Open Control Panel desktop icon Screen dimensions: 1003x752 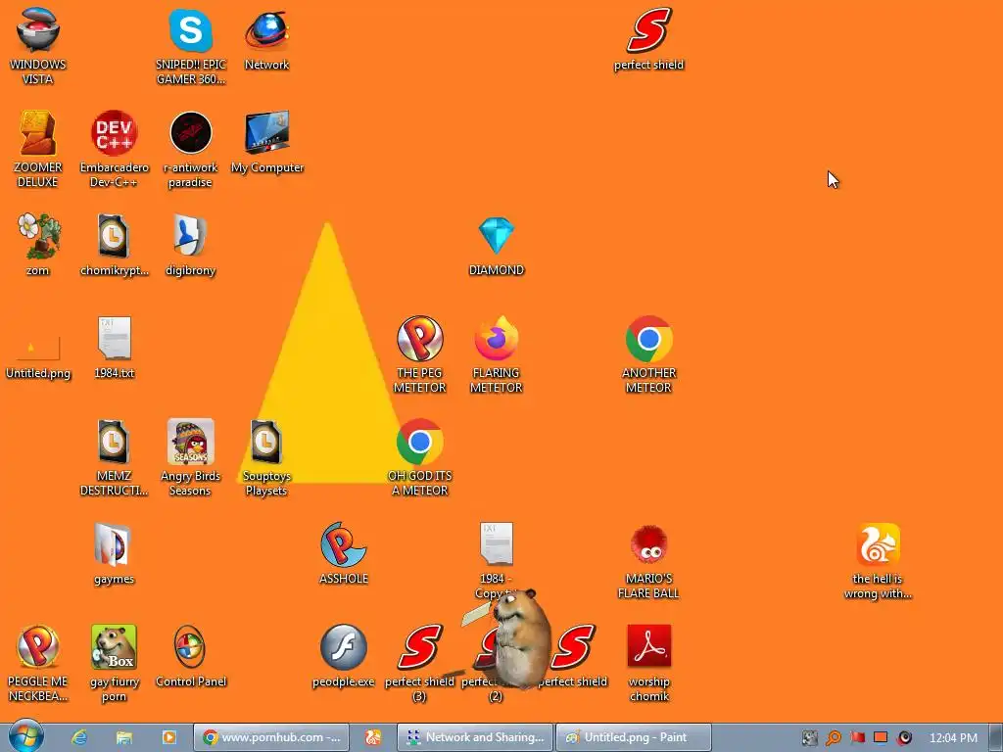191,657
